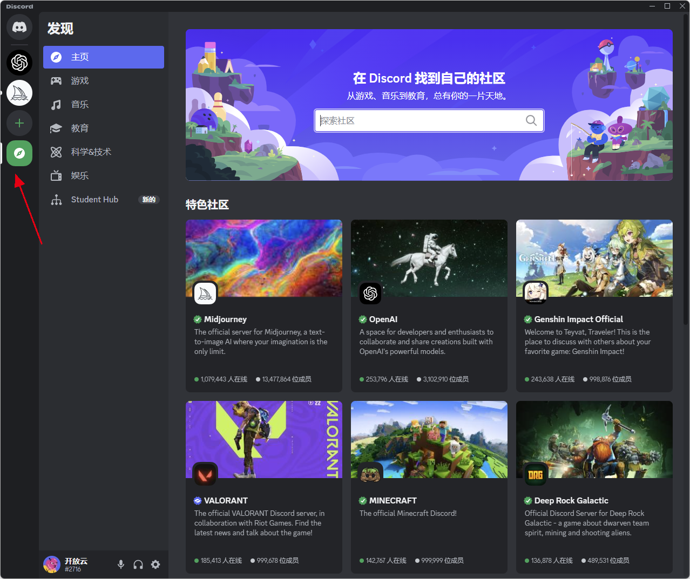Select 音乐 music category
The image size is (690, 579).
(104, 105)
